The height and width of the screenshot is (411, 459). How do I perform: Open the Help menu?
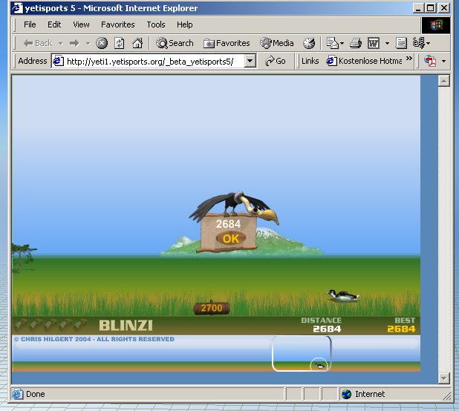[184, 24]
